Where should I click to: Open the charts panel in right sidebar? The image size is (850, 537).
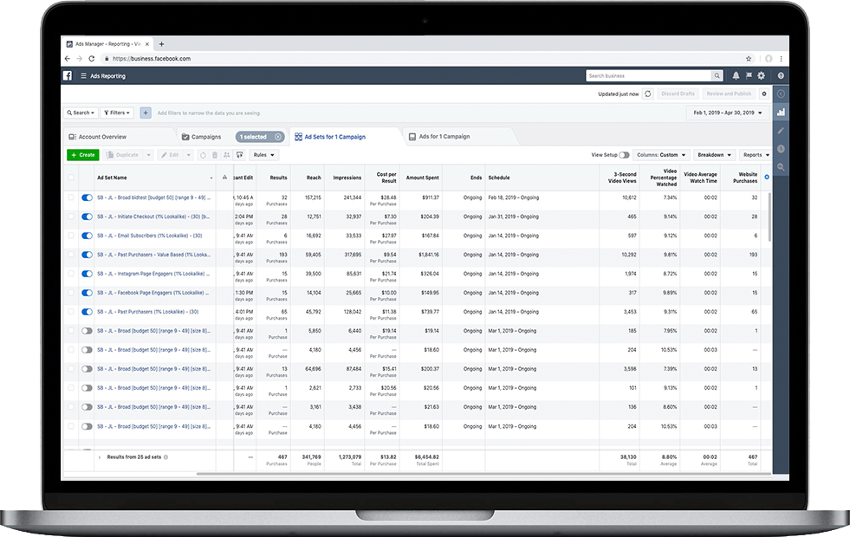(781, 113)
